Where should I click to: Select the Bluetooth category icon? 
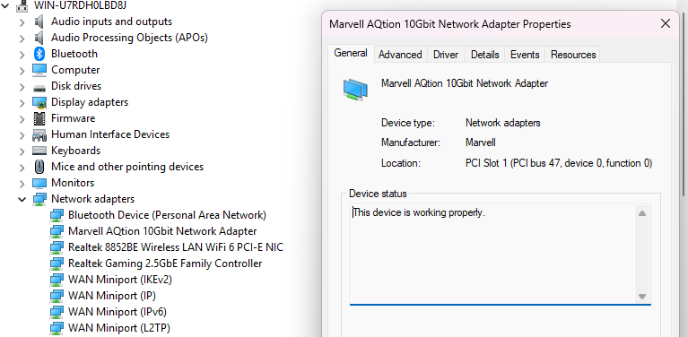39,54
